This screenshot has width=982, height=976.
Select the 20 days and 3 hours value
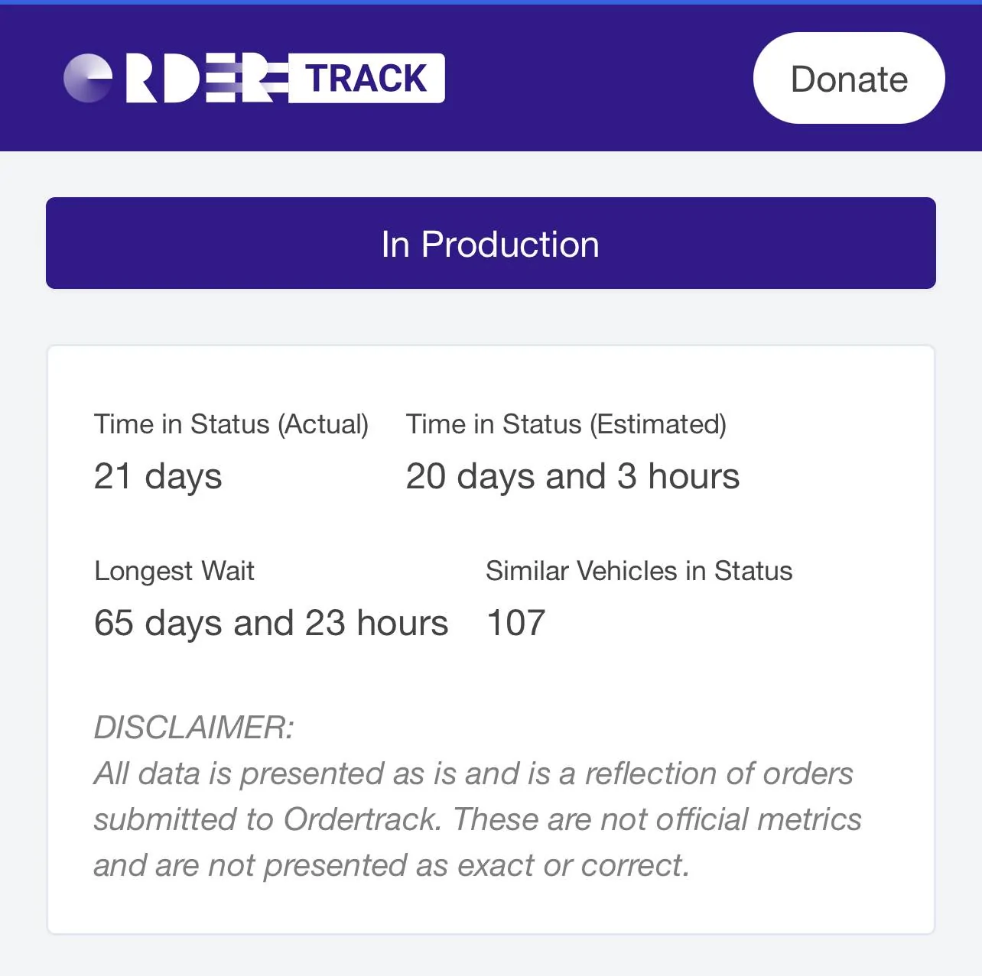pyautogui.click(x=572, y=476)
